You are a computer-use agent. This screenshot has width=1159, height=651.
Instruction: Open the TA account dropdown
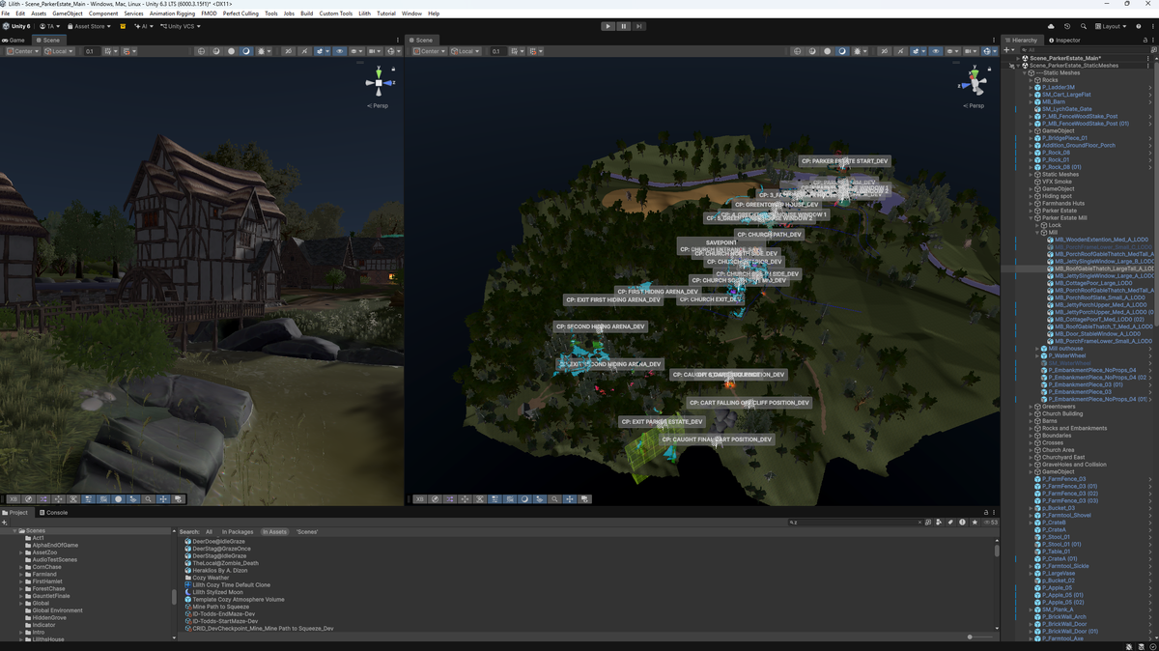pyautogui.click(x=49, y=26)
